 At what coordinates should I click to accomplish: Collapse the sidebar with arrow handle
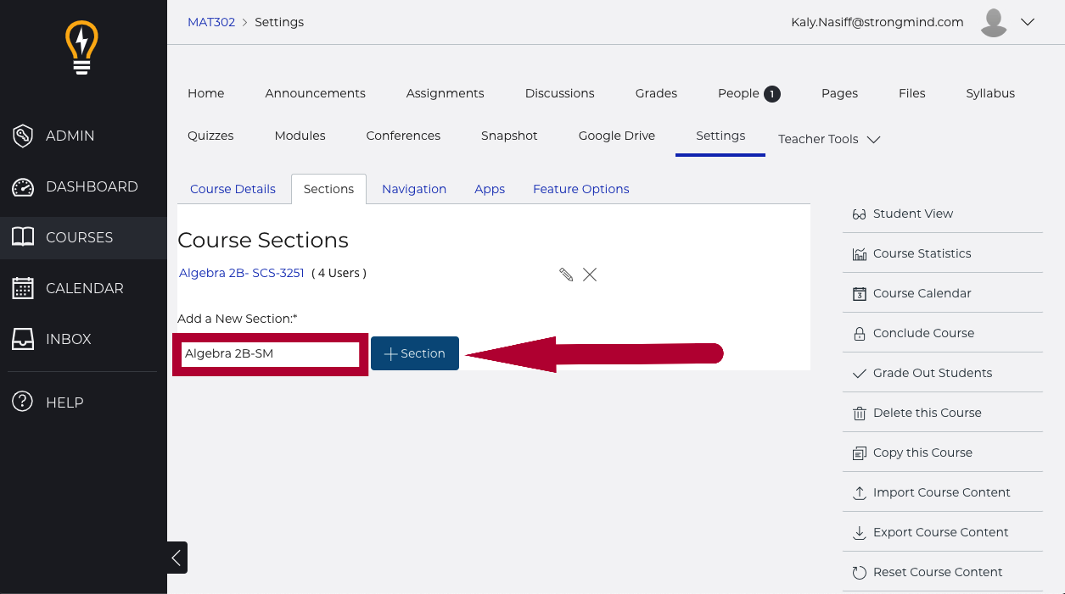177,558
